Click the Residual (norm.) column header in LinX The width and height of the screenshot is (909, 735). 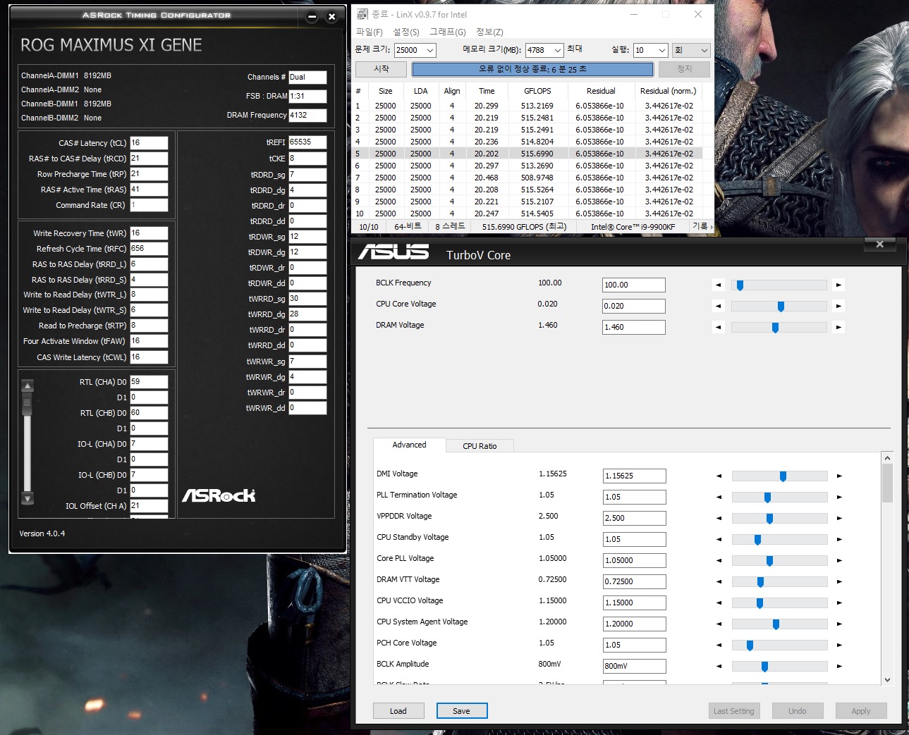point(668,91)
